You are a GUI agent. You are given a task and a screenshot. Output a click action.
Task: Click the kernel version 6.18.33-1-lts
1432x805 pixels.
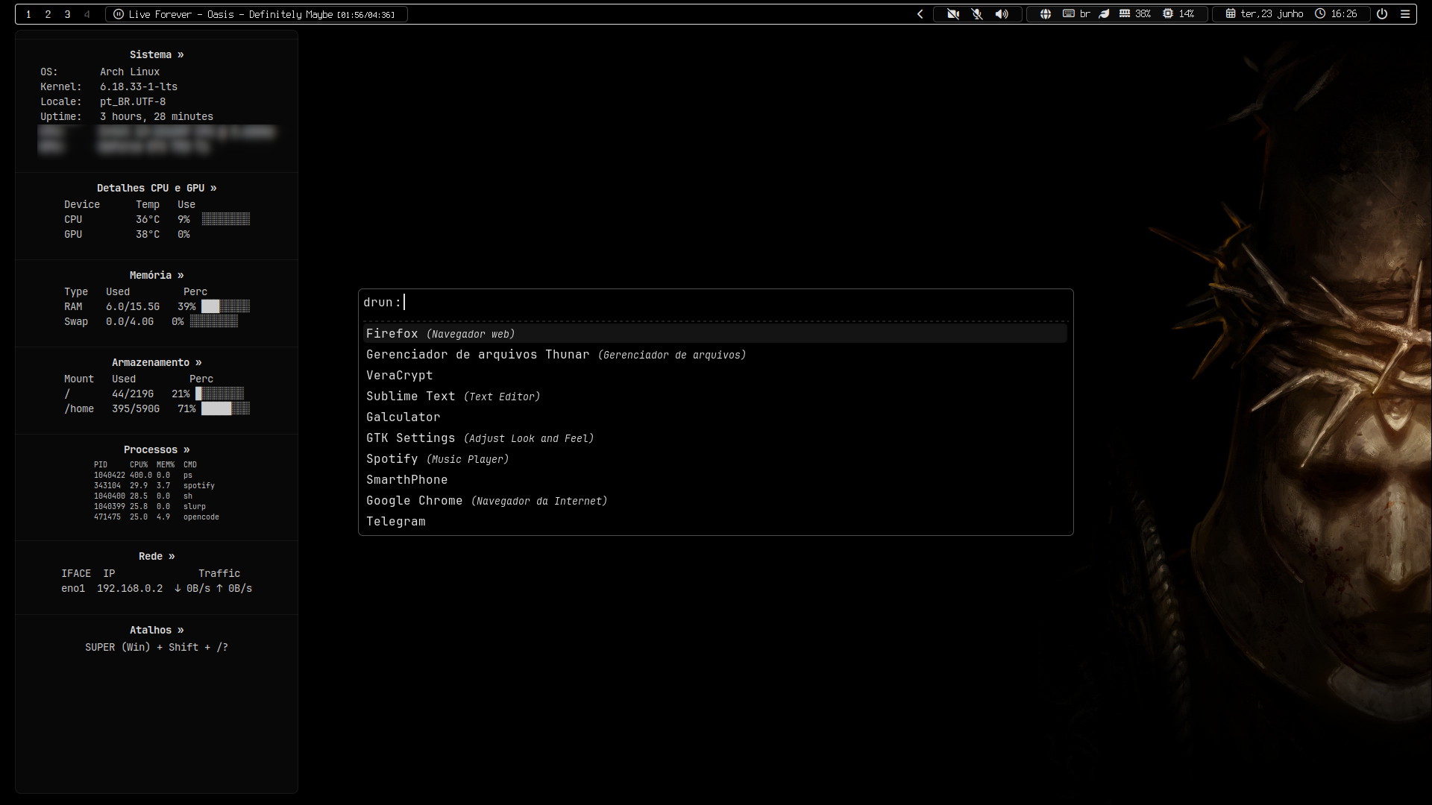(139, 86)
